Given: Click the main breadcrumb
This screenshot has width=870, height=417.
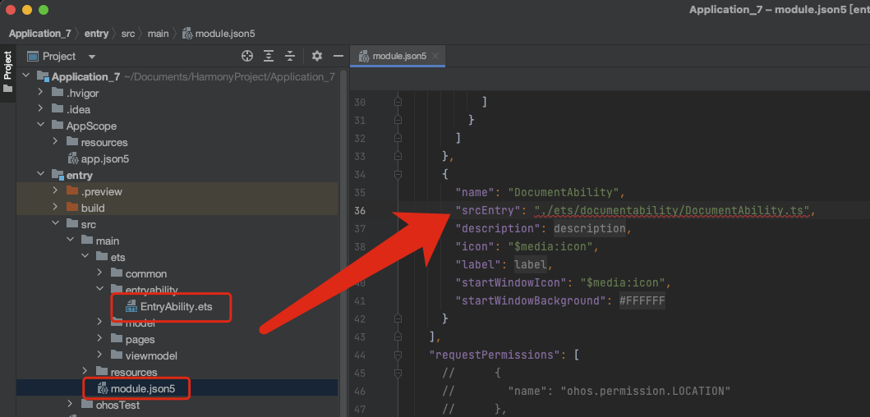Looking at the screenshot, I should click(x=158, y=34).
